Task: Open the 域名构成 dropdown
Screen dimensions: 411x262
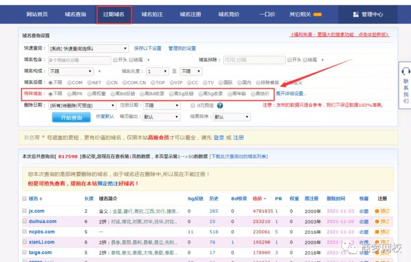Action: 71,71
